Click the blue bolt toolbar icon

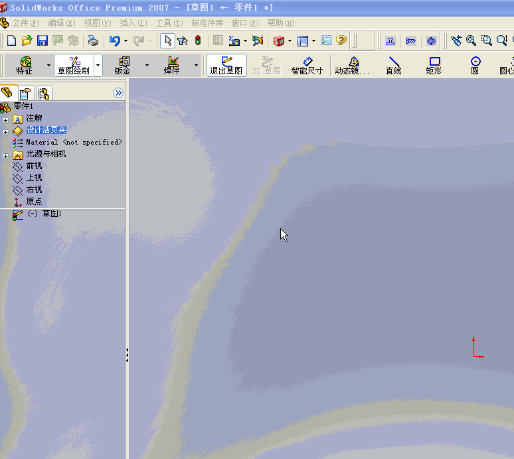[411, 41]
